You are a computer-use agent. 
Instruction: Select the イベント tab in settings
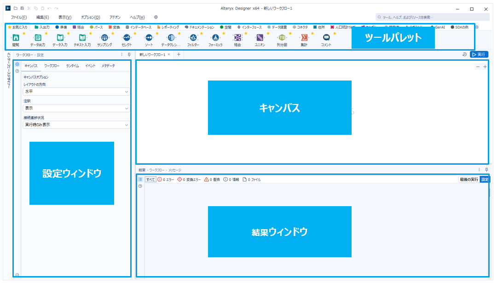[90, 66]
